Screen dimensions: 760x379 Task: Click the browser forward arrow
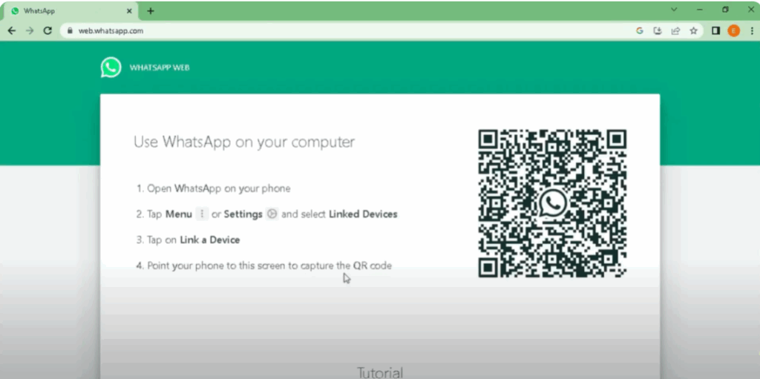[30, 30]
